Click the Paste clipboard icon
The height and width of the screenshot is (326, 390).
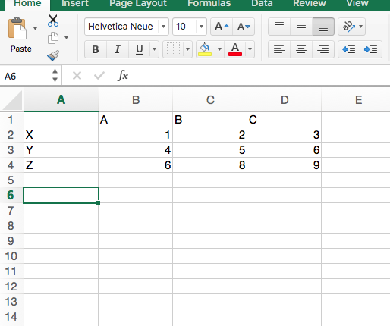(17, 28)
